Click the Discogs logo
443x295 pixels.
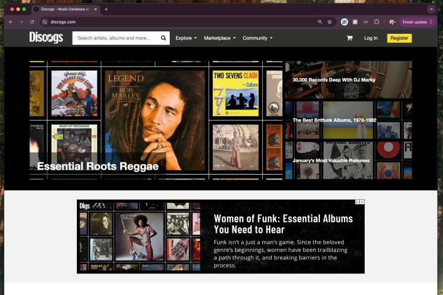(x=46, y=37)
